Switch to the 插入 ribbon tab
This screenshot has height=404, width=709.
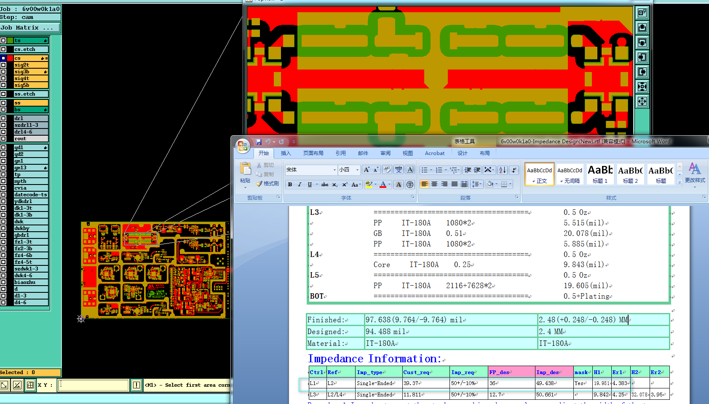(286, 153)
